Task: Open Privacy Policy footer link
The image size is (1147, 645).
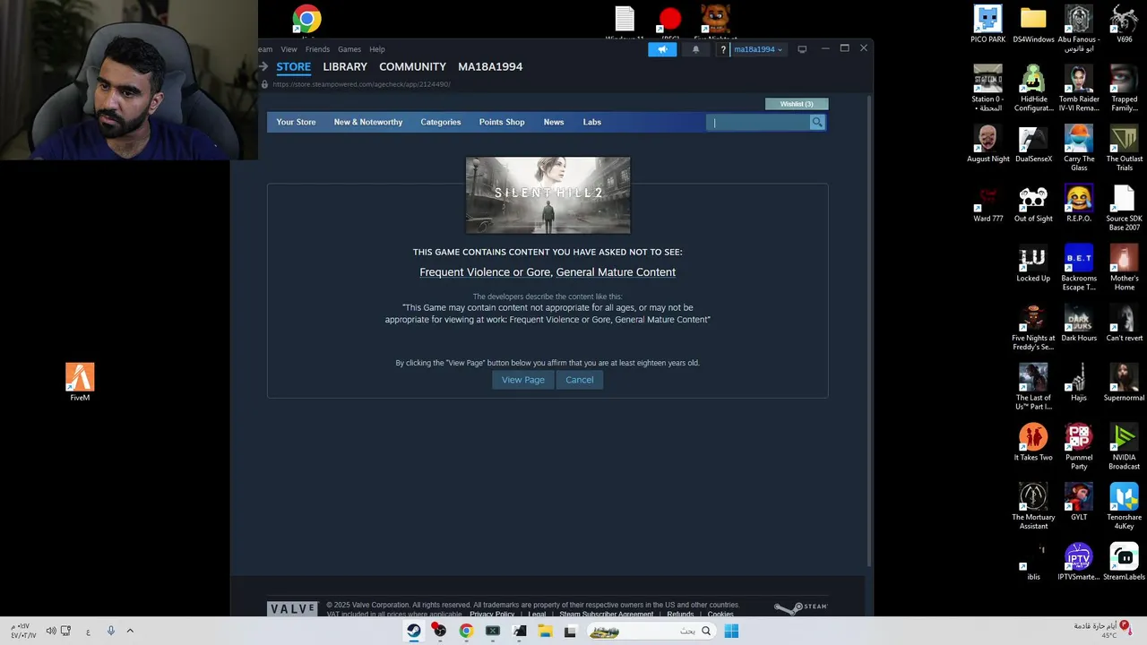Action: pos(492,614)
